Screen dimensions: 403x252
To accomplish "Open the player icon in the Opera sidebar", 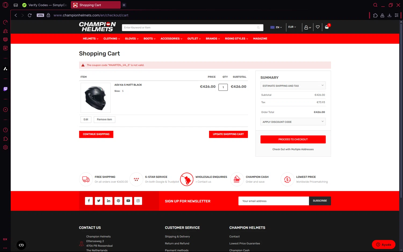I will click(x=5, y=110).
